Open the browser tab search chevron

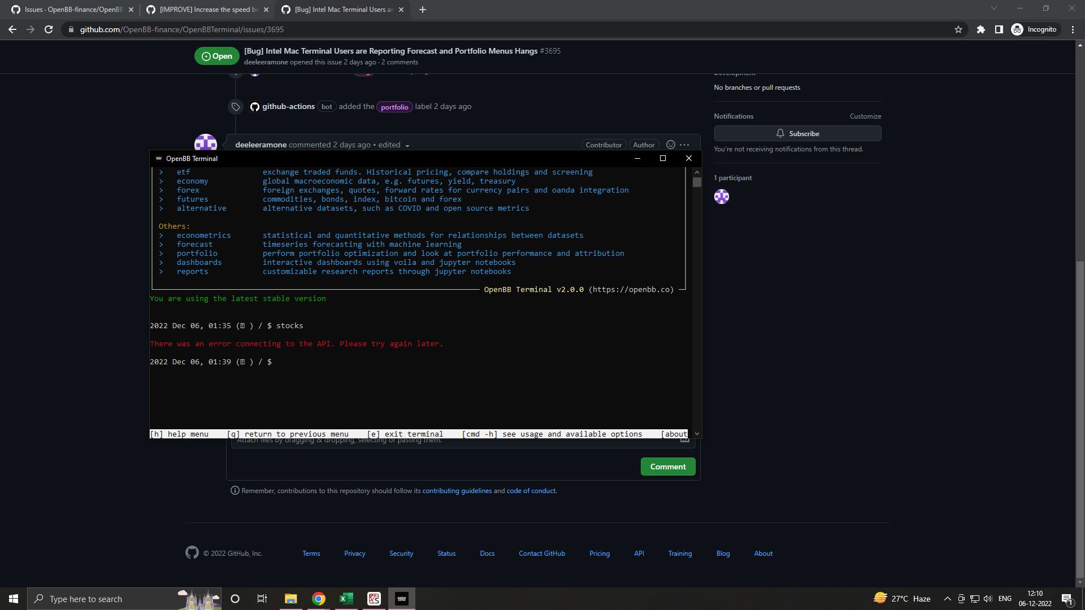(x=993, y=8)
